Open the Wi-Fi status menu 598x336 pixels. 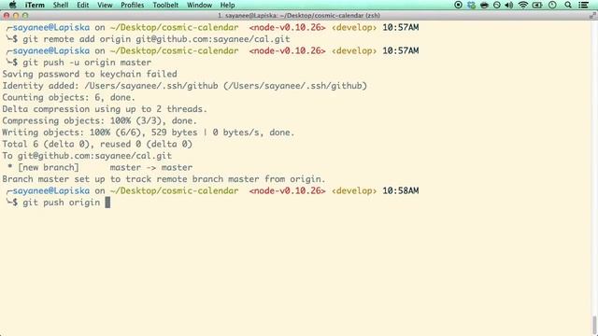523,5
